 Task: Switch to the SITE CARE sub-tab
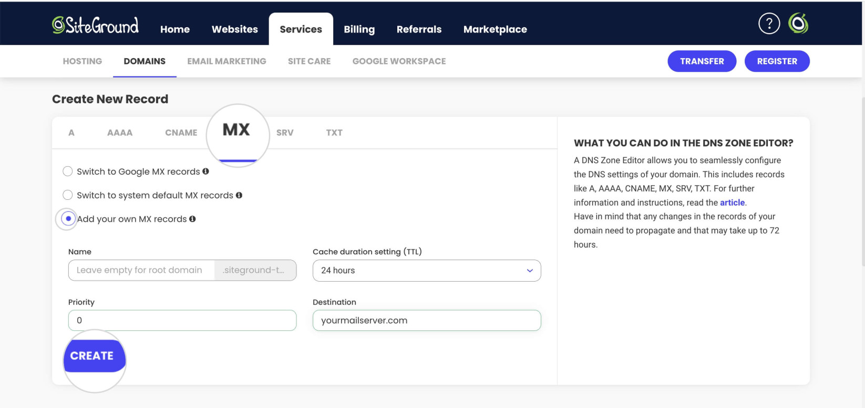(310, 61)
